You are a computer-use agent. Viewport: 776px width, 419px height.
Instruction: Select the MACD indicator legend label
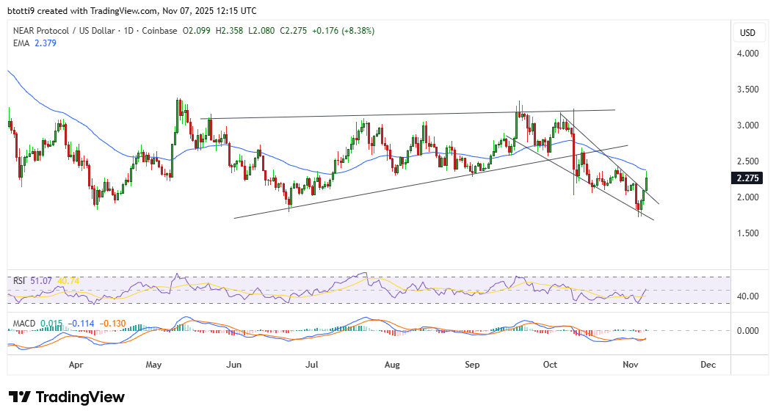click(x=23, y=322)
